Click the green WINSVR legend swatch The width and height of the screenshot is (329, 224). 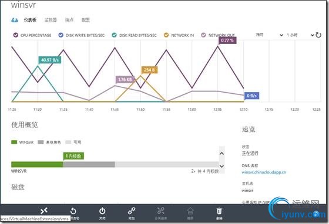(x=14, y=142)
